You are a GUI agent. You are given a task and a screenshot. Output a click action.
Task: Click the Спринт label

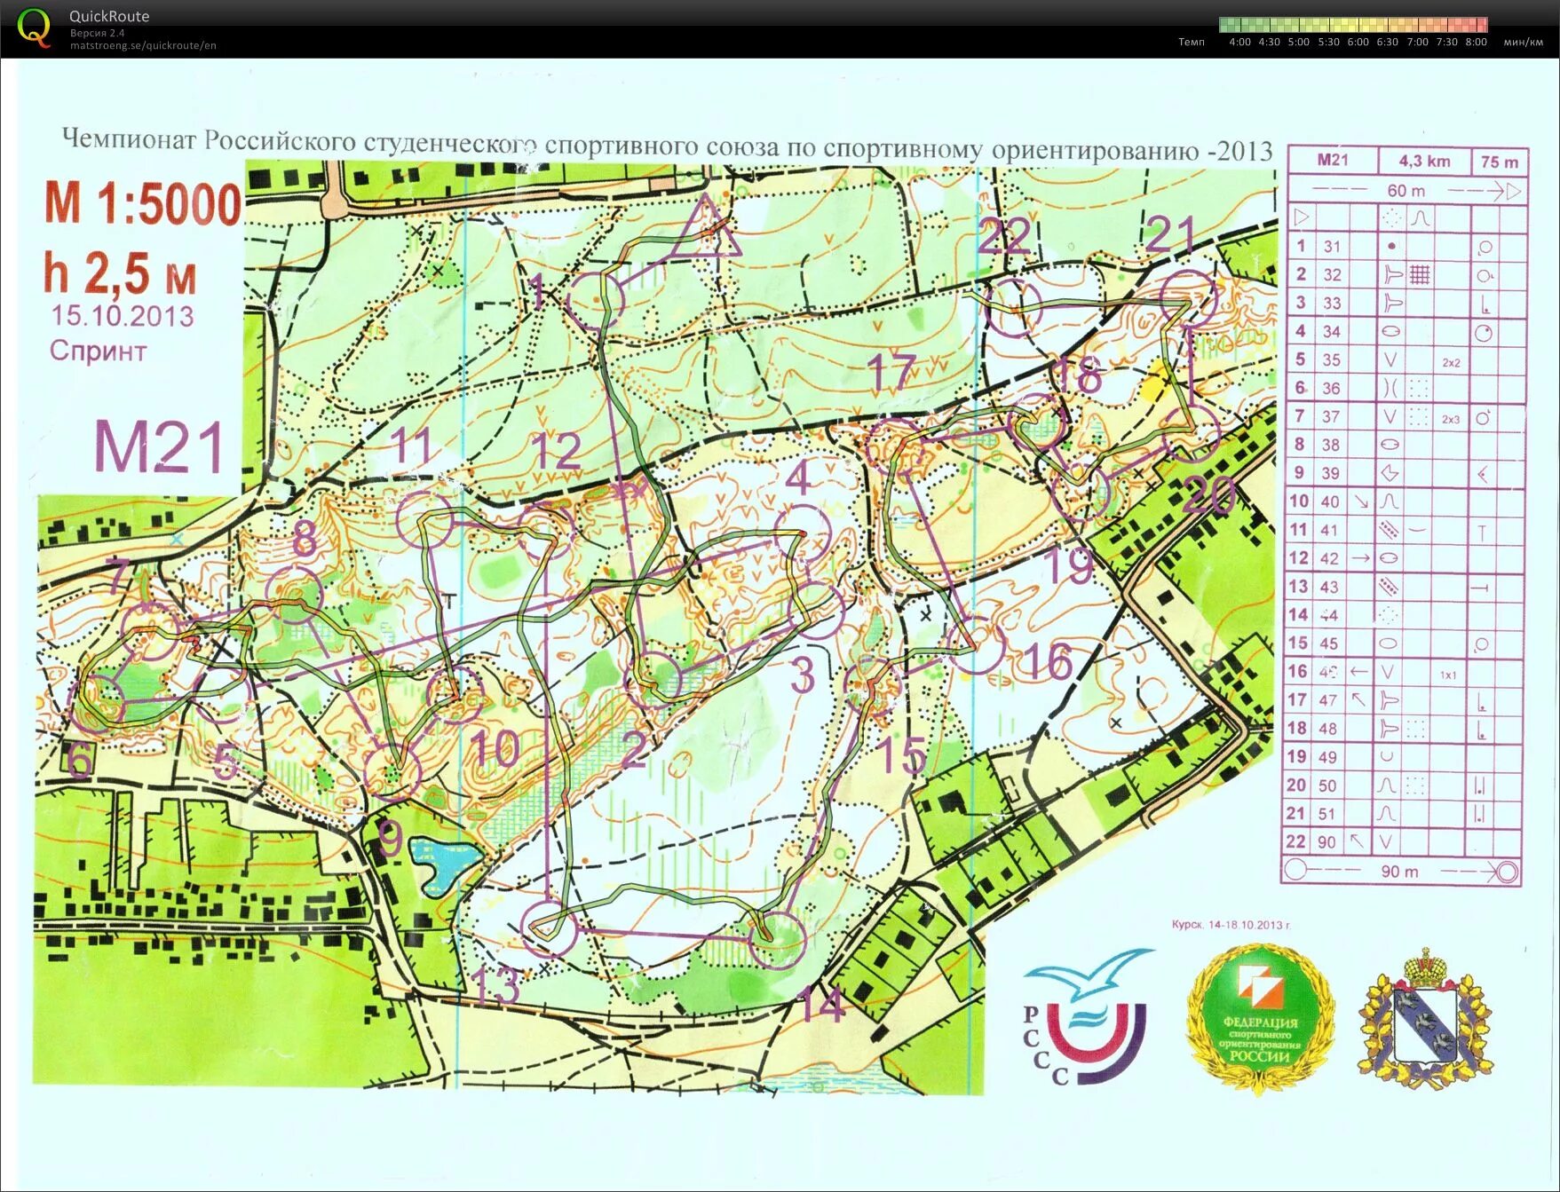coord(98,351)
